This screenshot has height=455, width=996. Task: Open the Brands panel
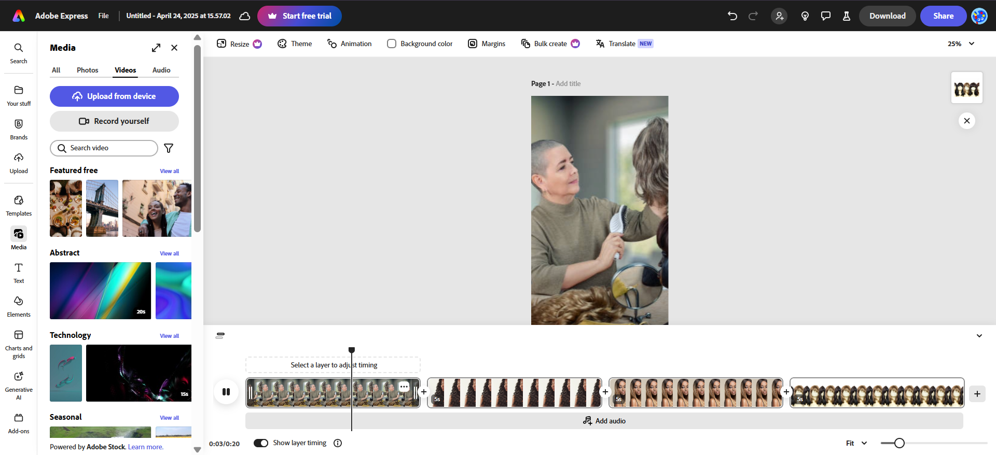19,130
